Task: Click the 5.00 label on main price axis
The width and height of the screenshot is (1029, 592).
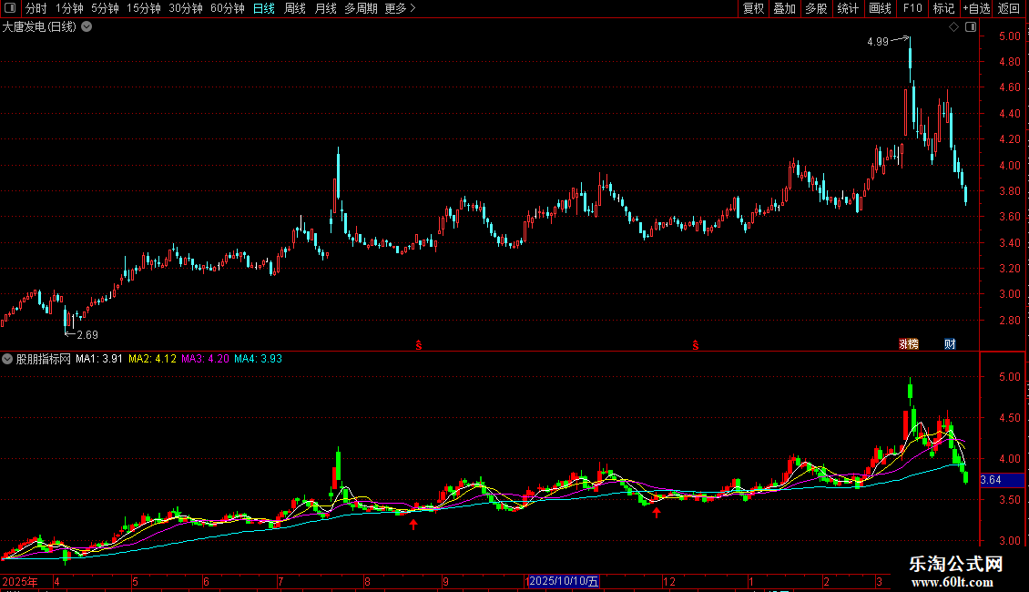Action: (x=1009, y=36)
